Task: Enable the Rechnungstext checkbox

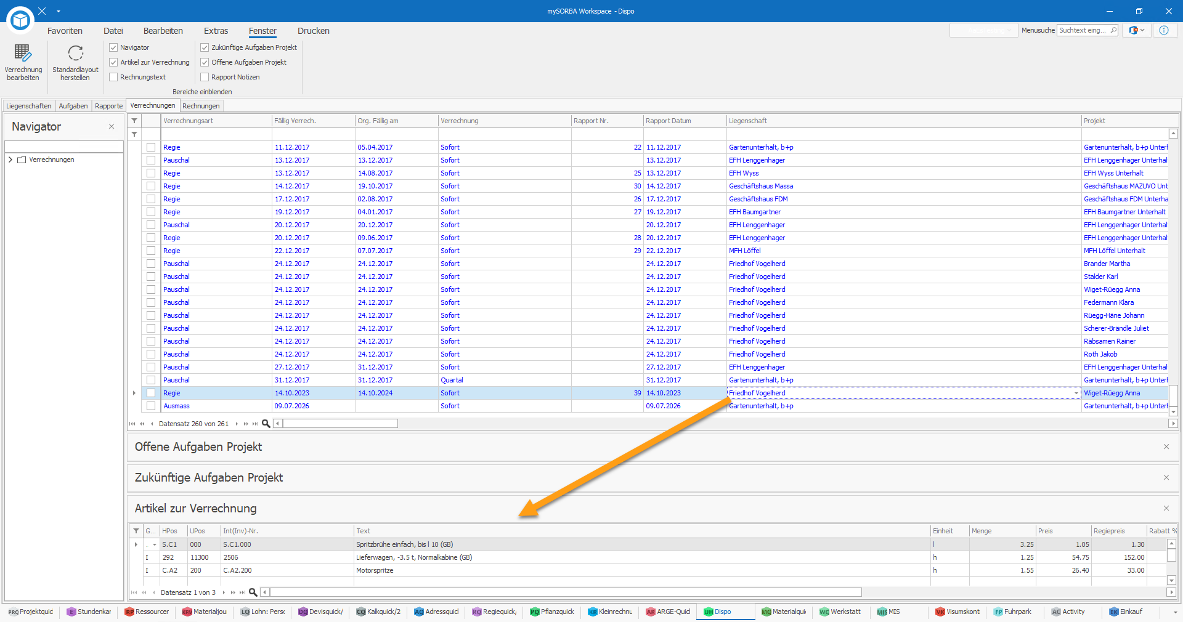Action: click(x=113, y=77)
